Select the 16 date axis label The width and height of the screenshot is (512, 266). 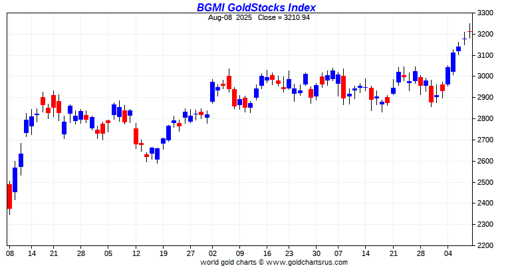click(x=267, y=254)
